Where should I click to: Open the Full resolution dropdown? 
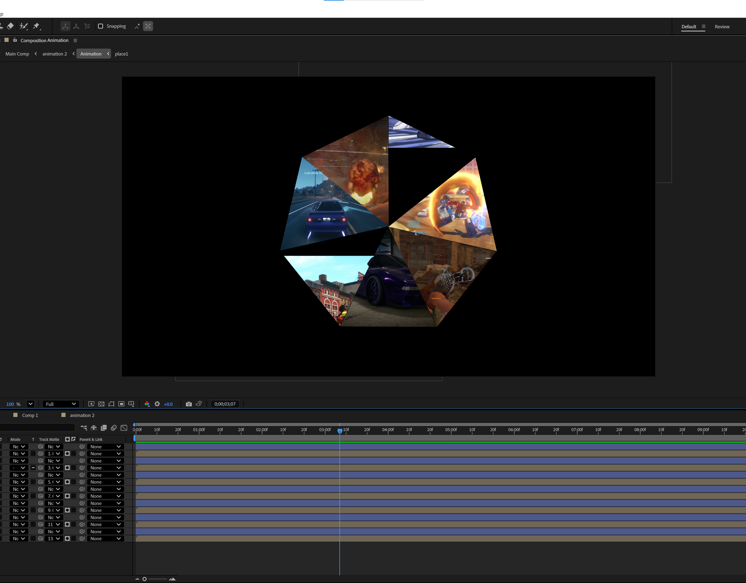(x=61, y=404)
